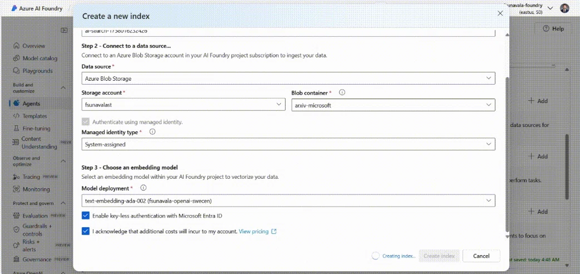The image size is (580, 274).
Task: Collapse the Protect and govern section
Action: [63, 203]
